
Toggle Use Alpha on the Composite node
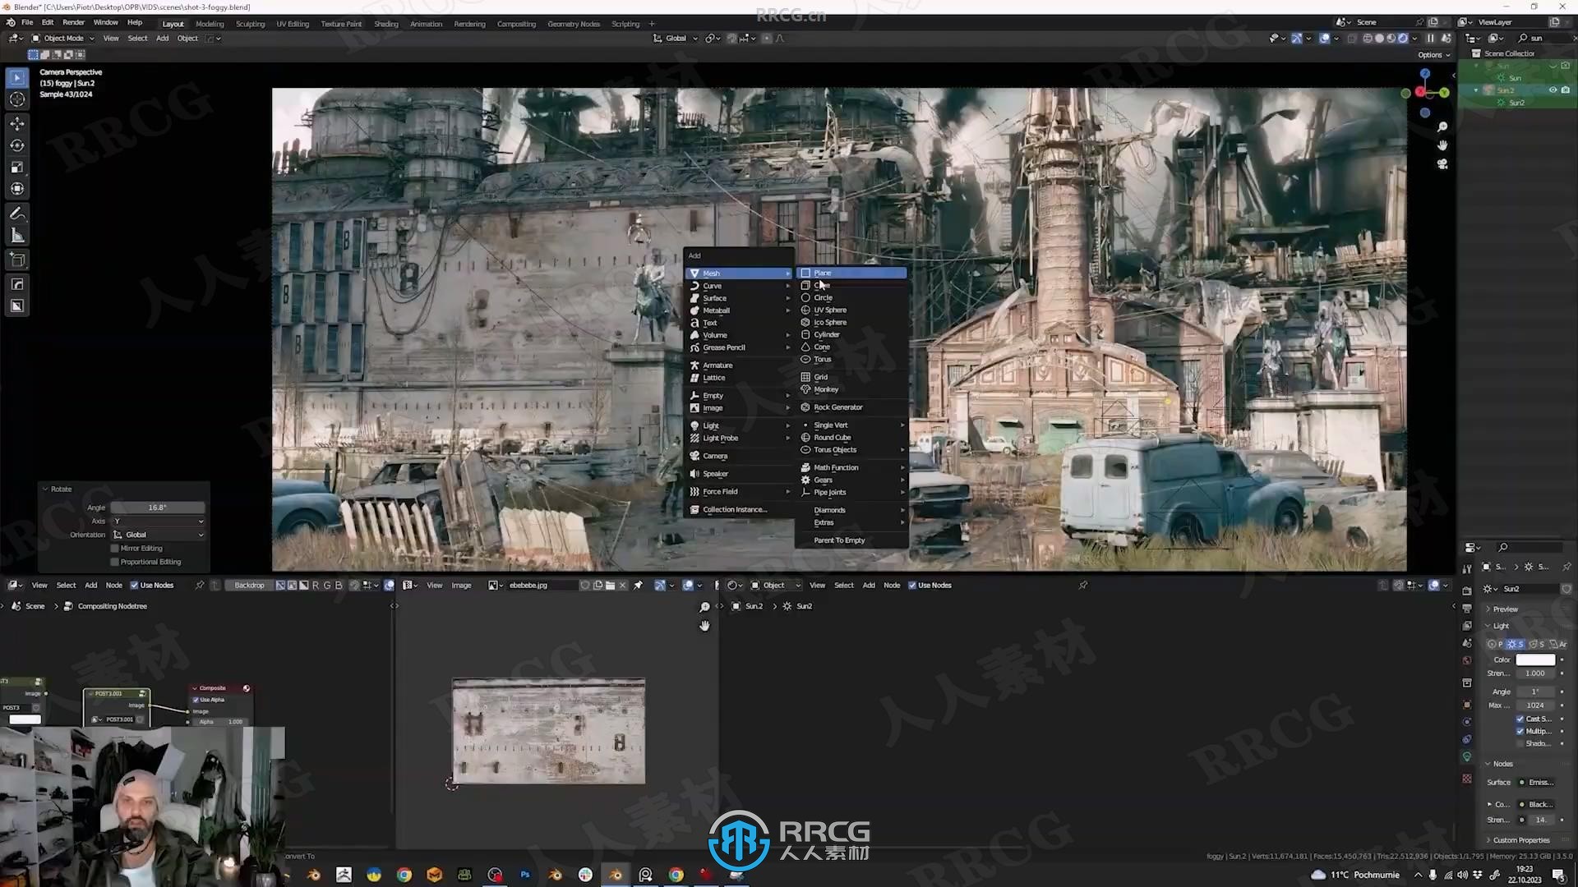196,701
